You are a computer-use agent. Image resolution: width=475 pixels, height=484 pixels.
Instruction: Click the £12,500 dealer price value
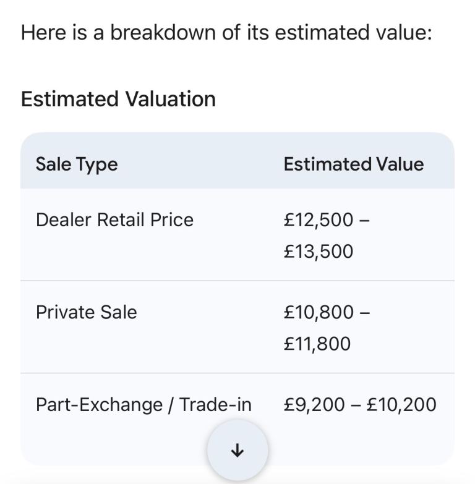[x=319, y=220]
